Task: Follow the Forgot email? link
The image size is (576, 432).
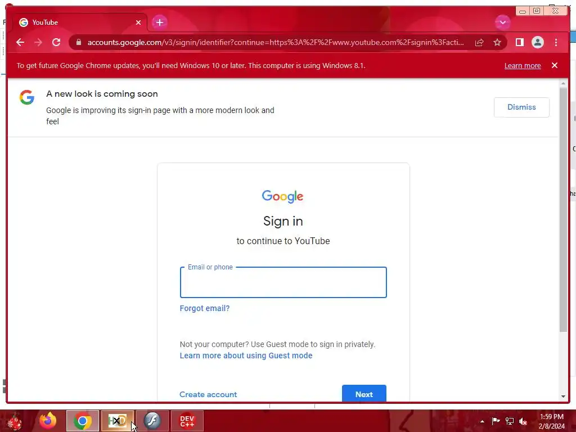Action: 205,308
